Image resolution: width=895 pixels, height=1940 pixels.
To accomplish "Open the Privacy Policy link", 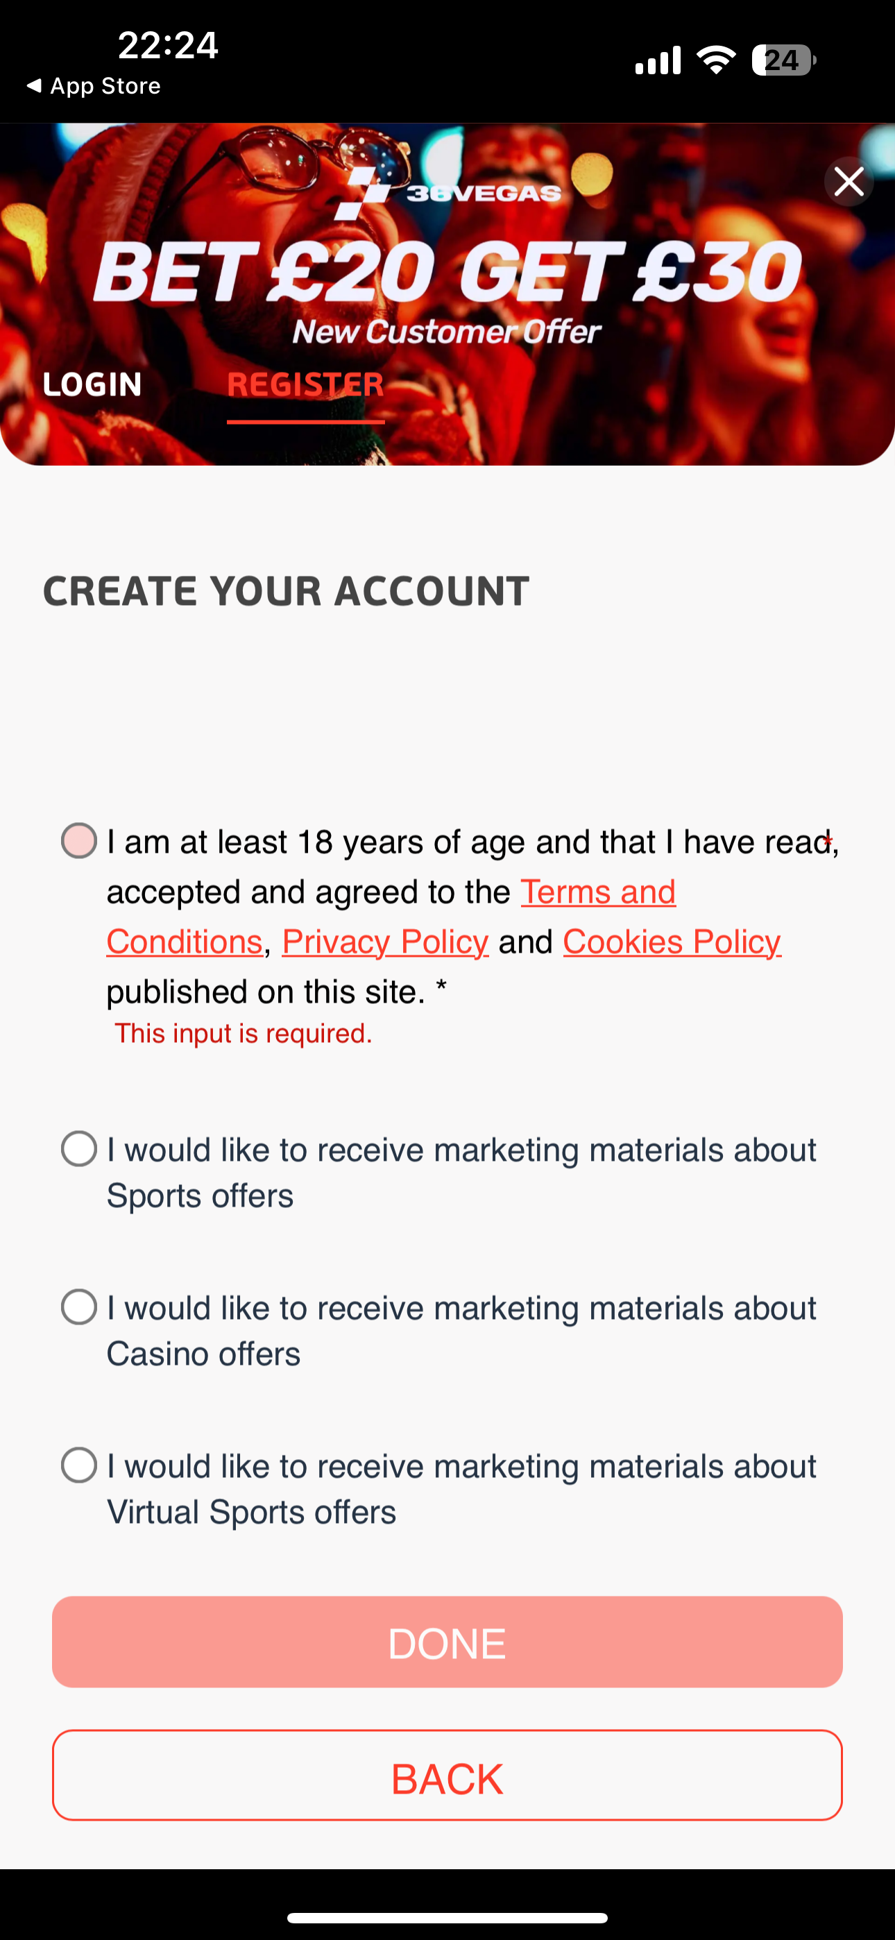I will tap(385, 942).
